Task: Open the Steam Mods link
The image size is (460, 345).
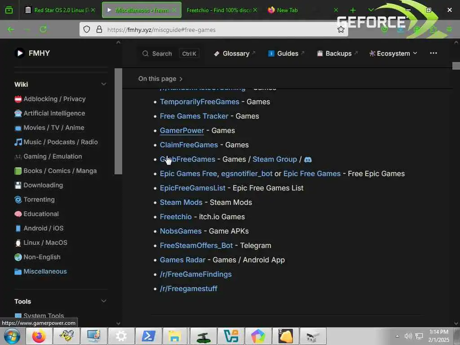Action: (181, 203)
